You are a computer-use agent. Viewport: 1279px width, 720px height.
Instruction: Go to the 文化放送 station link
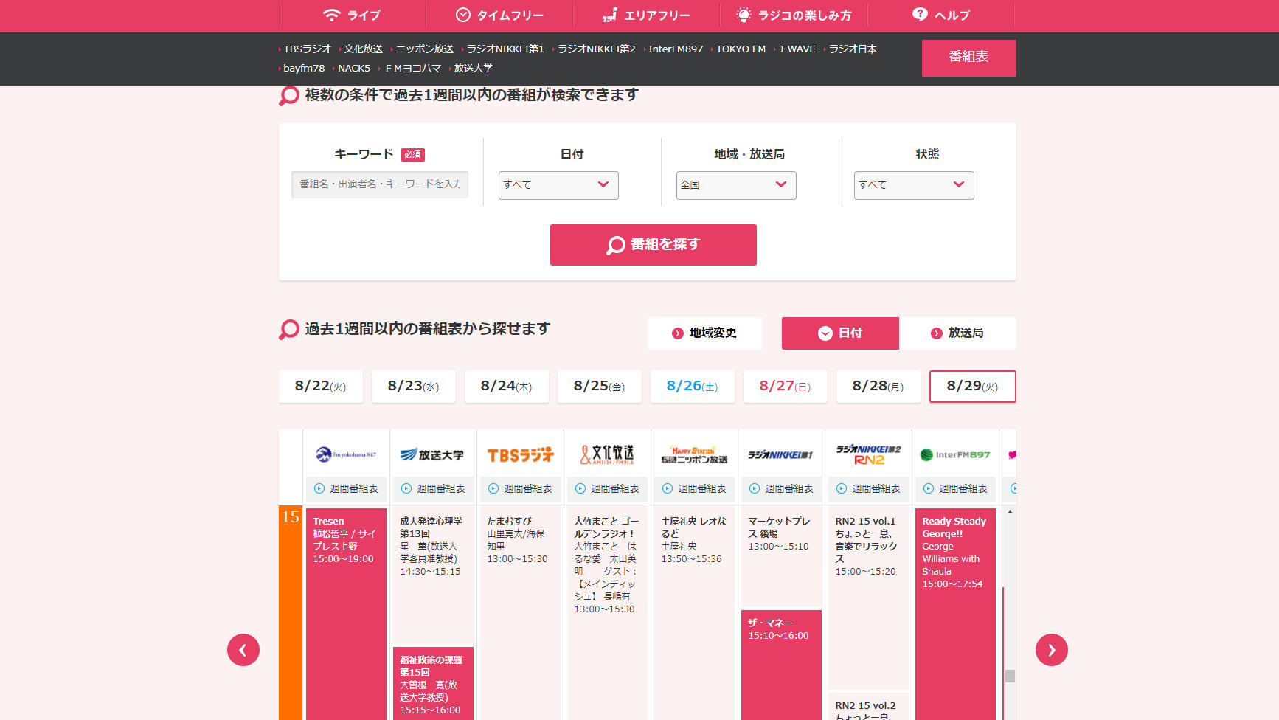363,49
